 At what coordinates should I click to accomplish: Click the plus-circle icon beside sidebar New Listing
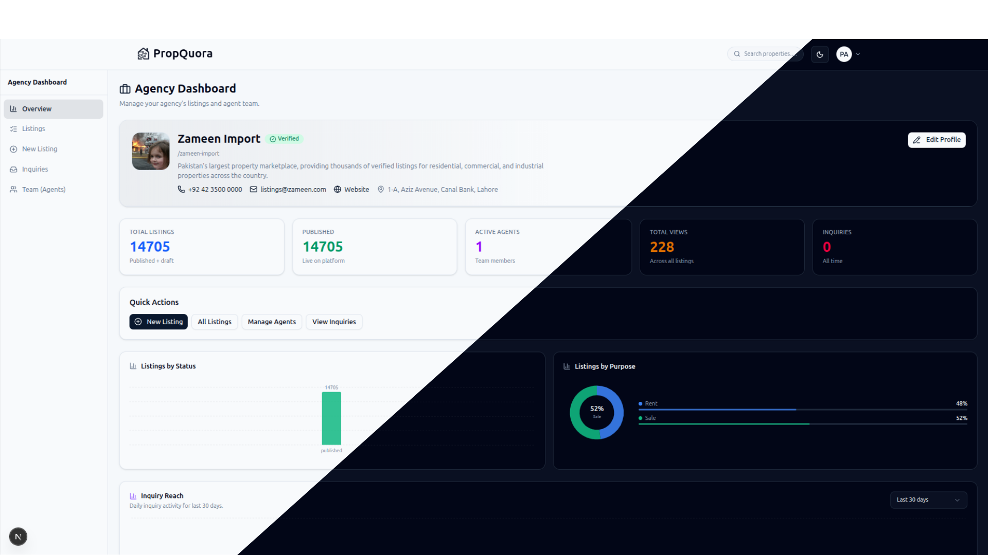click(x=13, y=149)
